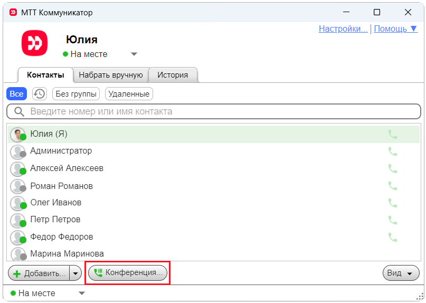Switch to the Набрать вручную tab
The height and width of the screenshot is (303, 426).
(111, 75)
